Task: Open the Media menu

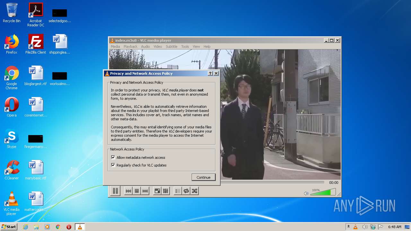Action: (115, 47)
